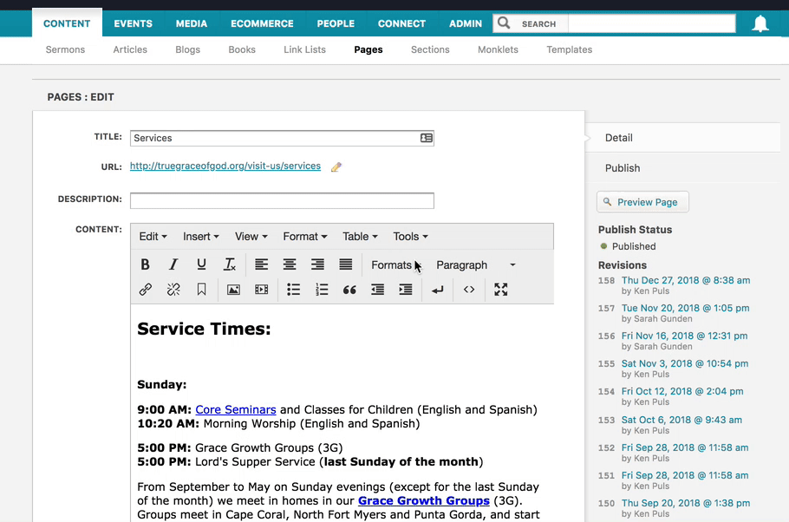Click into the top search field
Screen dimensions: 789x522
click(x=652, y=23)
